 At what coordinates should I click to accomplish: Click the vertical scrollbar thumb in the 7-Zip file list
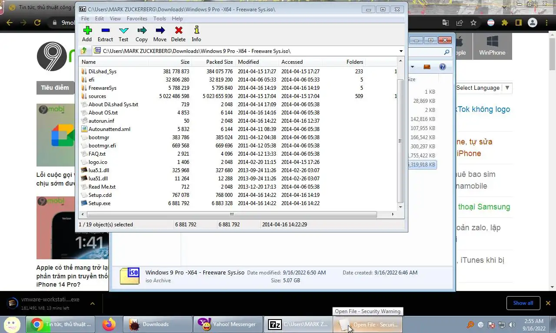point(400,141)
